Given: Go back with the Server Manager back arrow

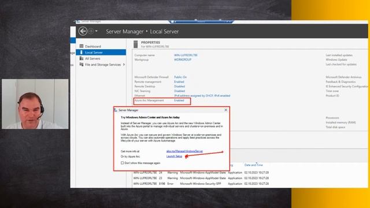Looking at the screenshot, I should coord(83,31).
